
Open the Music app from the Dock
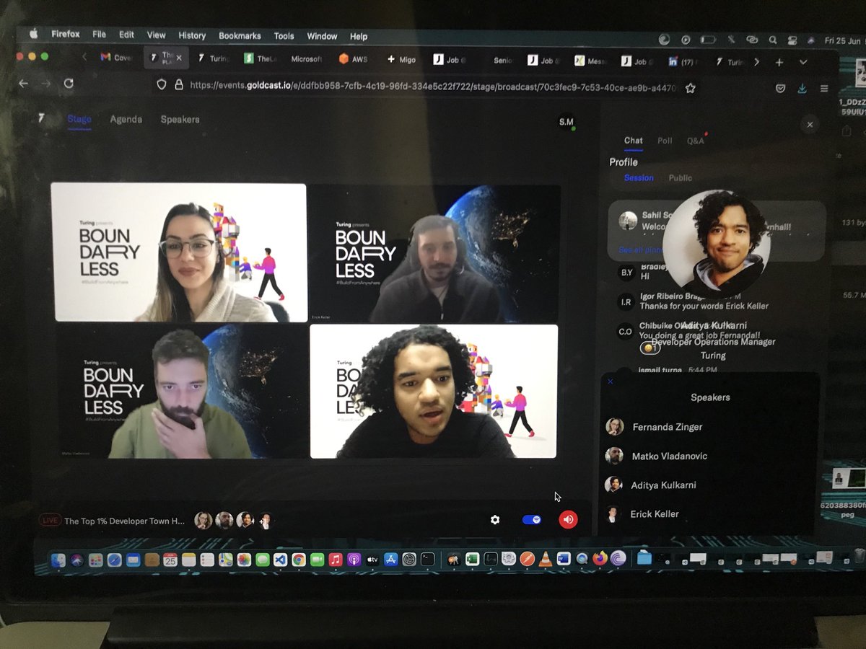coord(336,559)
